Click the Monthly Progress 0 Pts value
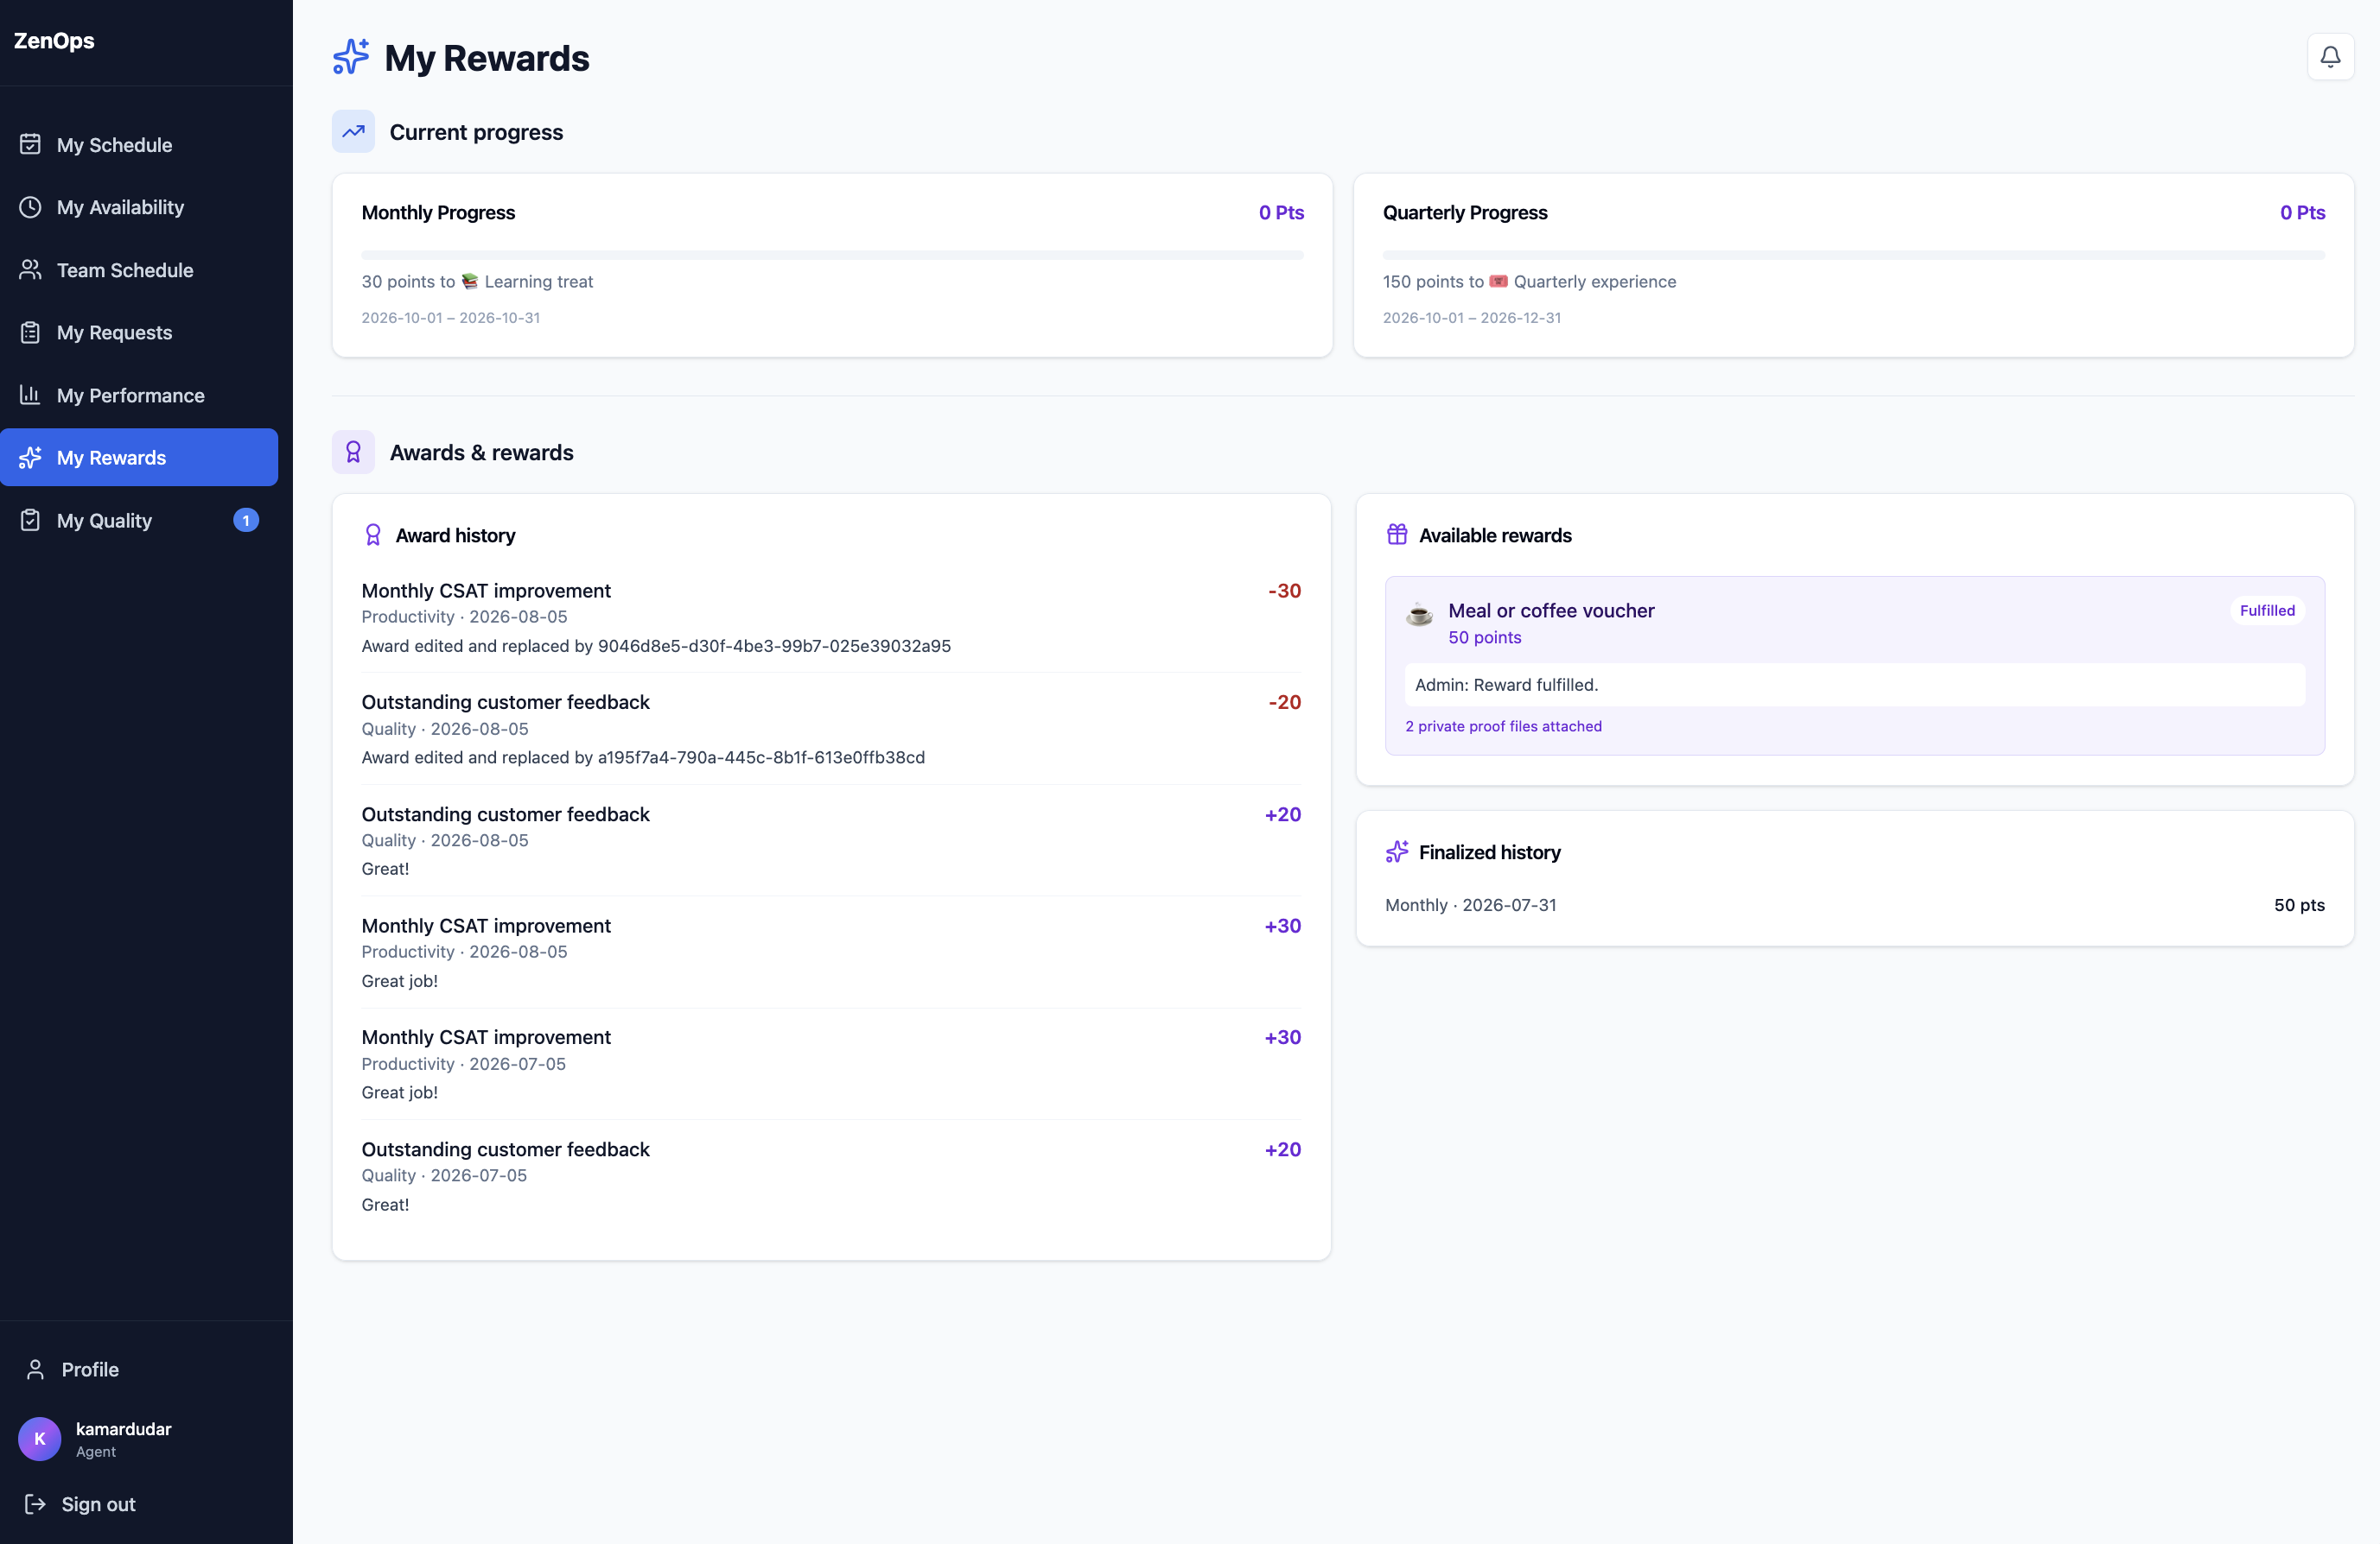The width and height of the screenshot is (2380, 1544). coord(1281,213)
